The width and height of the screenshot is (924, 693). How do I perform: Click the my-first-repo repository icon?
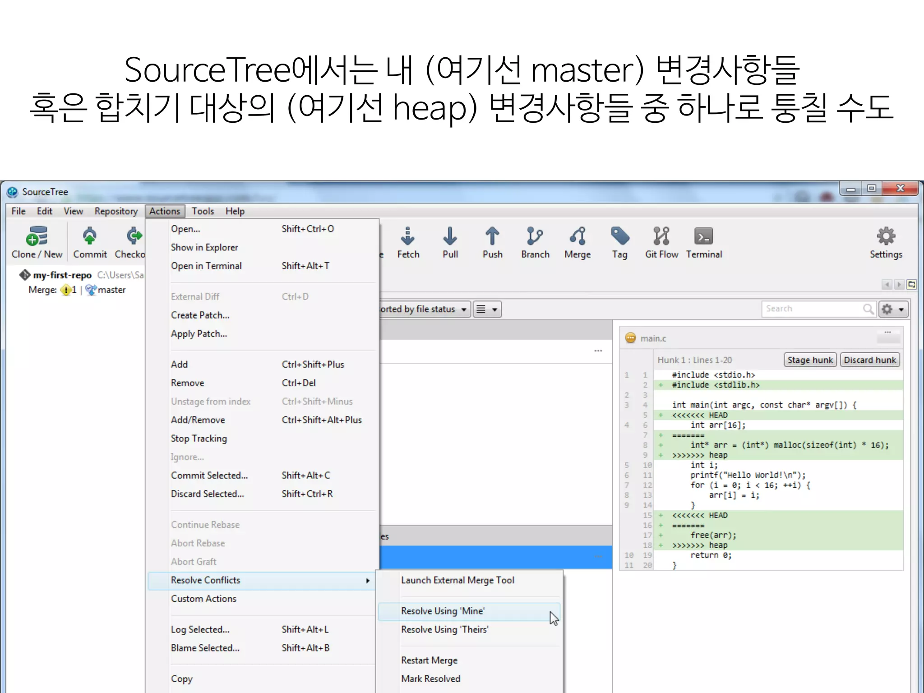(x=24, y=274)
